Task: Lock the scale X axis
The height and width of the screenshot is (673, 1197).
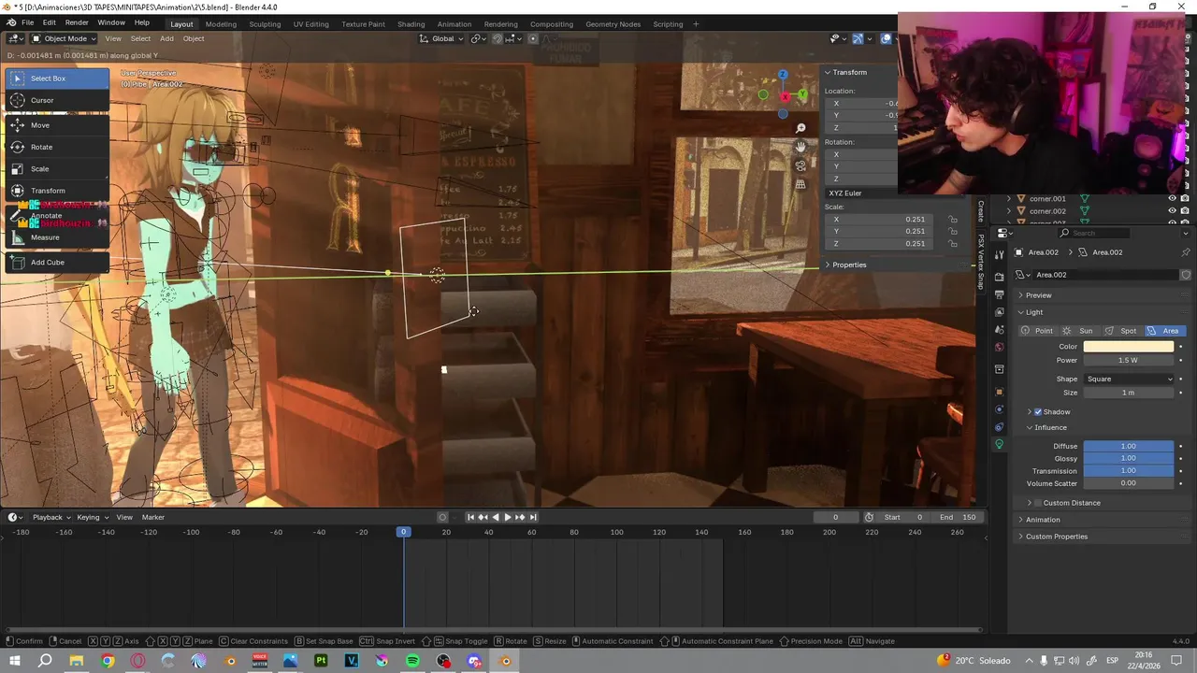Action: (x=953, y=220)
